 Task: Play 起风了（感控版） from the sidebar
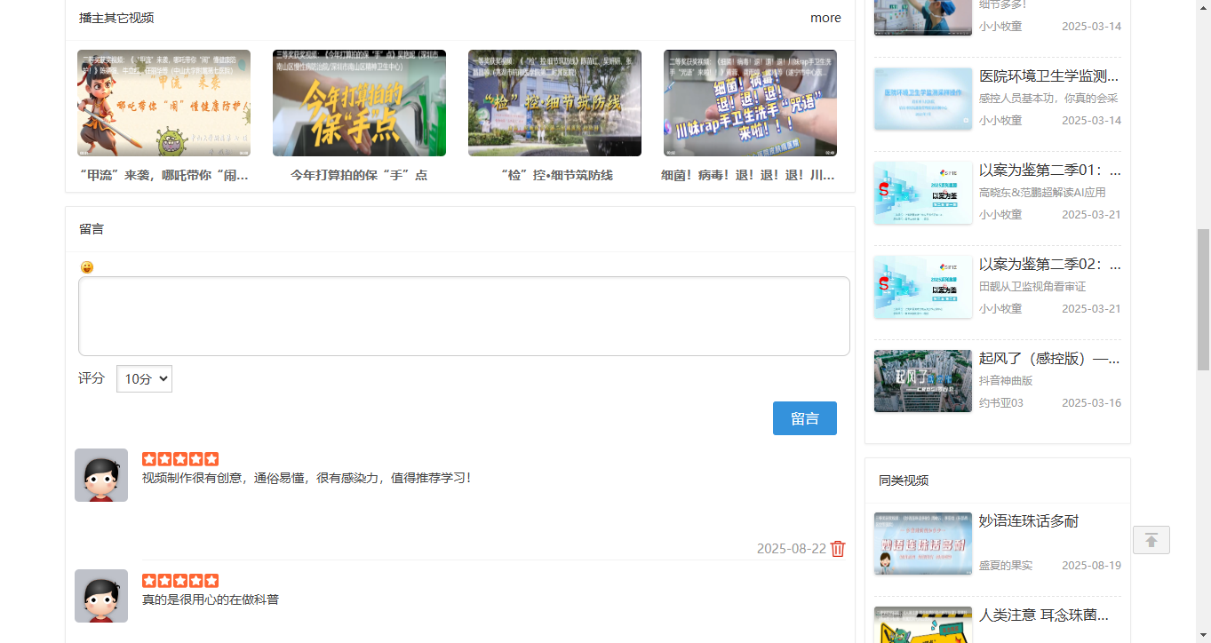pyautogui.click(x=922, y=380)
